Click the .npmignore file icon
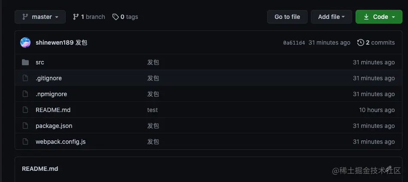The width and height of the screenshot is (408, 182). [25, 94]
